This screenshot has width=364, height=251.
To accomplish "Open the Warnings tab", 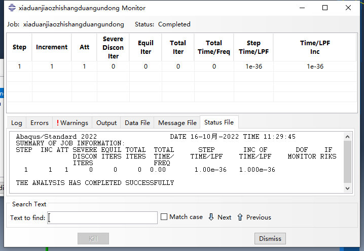I will pos(72,122).
